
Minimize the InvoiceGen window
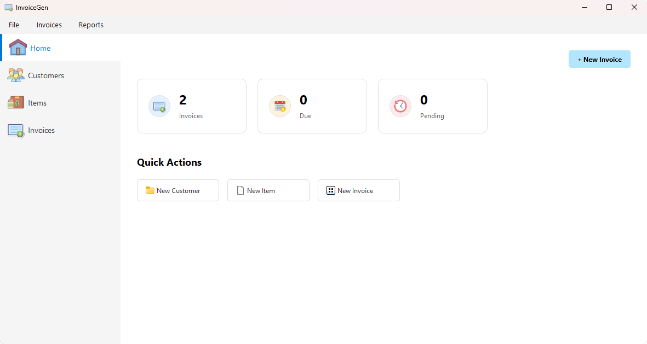(584, 8)
